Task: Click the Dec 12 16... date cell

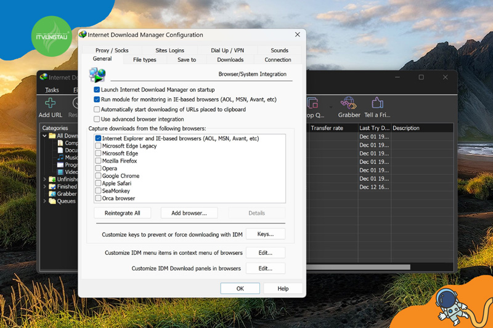Action: (x=374, y=187)
